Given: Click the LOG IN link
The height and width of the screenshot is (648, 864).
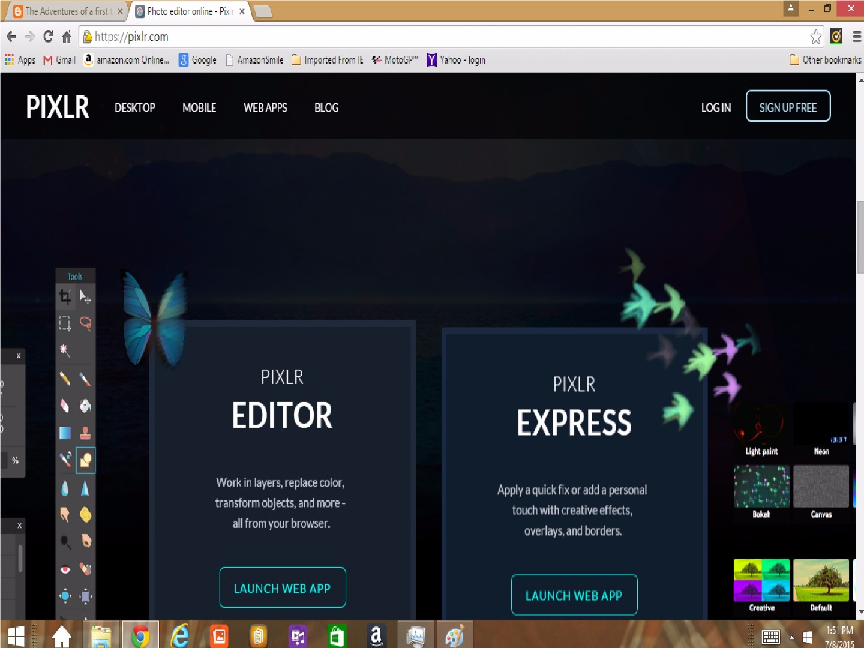Looking at the screenshot, I should click(716, 108).
